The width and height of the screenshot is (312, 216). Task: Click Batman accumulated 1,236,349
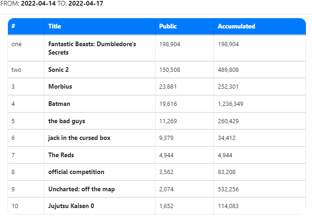(230, 104)
